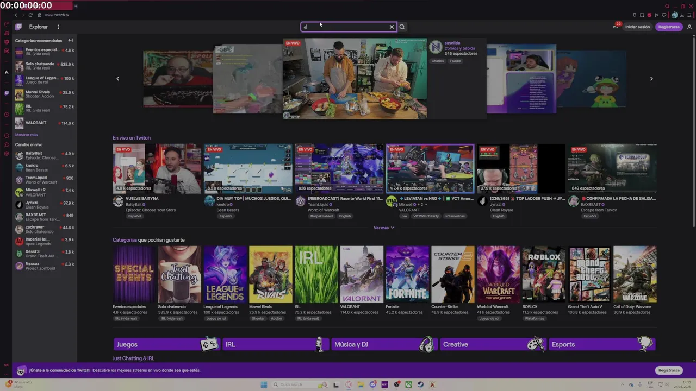Go to next carousel stream
The height and width of the screenshot is (391, 696).
pos(651,79)
